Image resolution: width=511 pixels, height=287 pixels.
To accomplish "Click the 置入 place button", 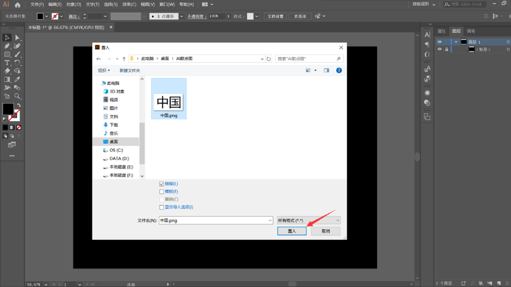I will pyautogui.click(x=292, y=231).
